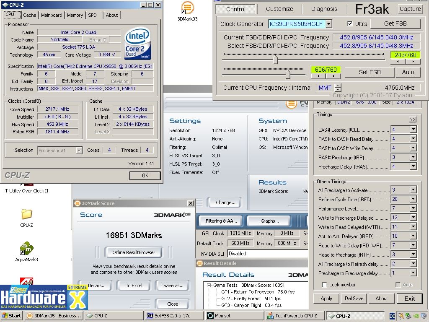429x322 pixels.
Task: Open the Performance Level dropdown
Action: [413, 208]
